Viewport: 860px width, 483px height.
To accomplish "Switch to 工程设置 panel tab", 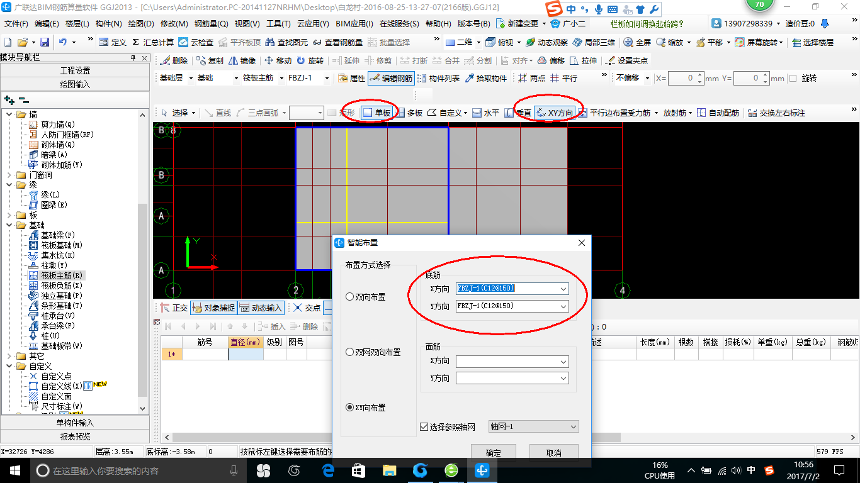I will click(x=76, y=70).
